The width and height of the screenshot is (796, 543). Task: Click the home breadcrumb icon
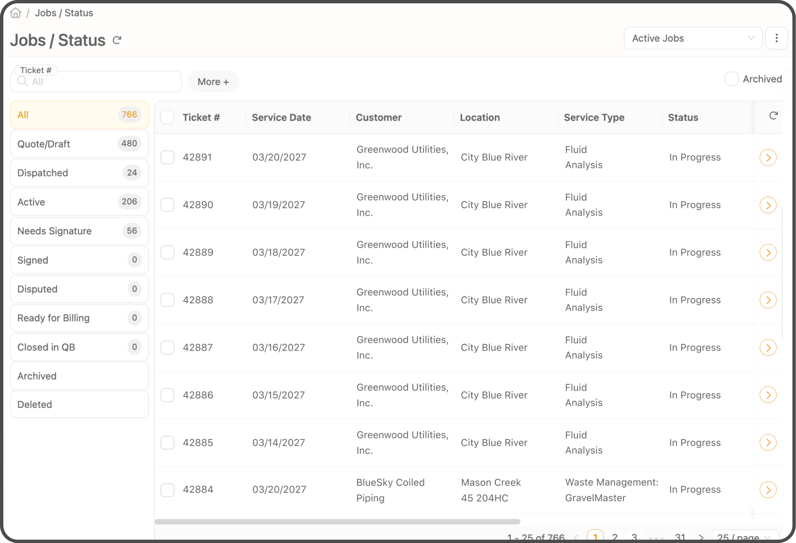pos(15,13)
